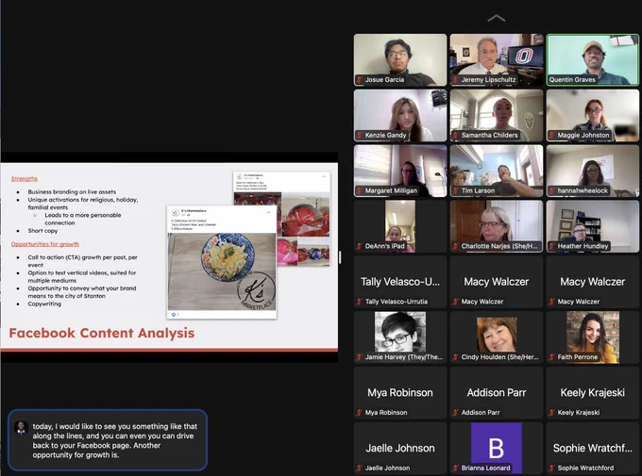Select Sophie Wratchford's name tile

point(593,448)
